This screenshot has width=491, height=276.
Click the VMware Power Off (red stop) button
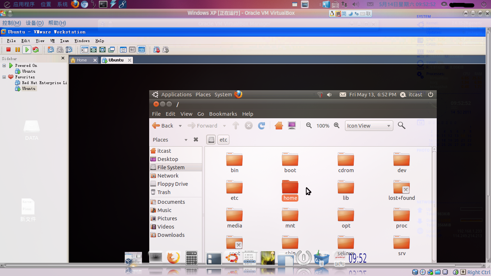[x=8, y=50]
